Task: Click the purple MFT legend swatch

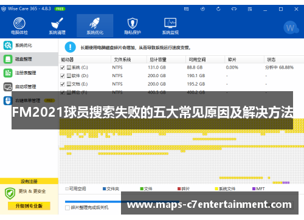Action: (254, 189)
